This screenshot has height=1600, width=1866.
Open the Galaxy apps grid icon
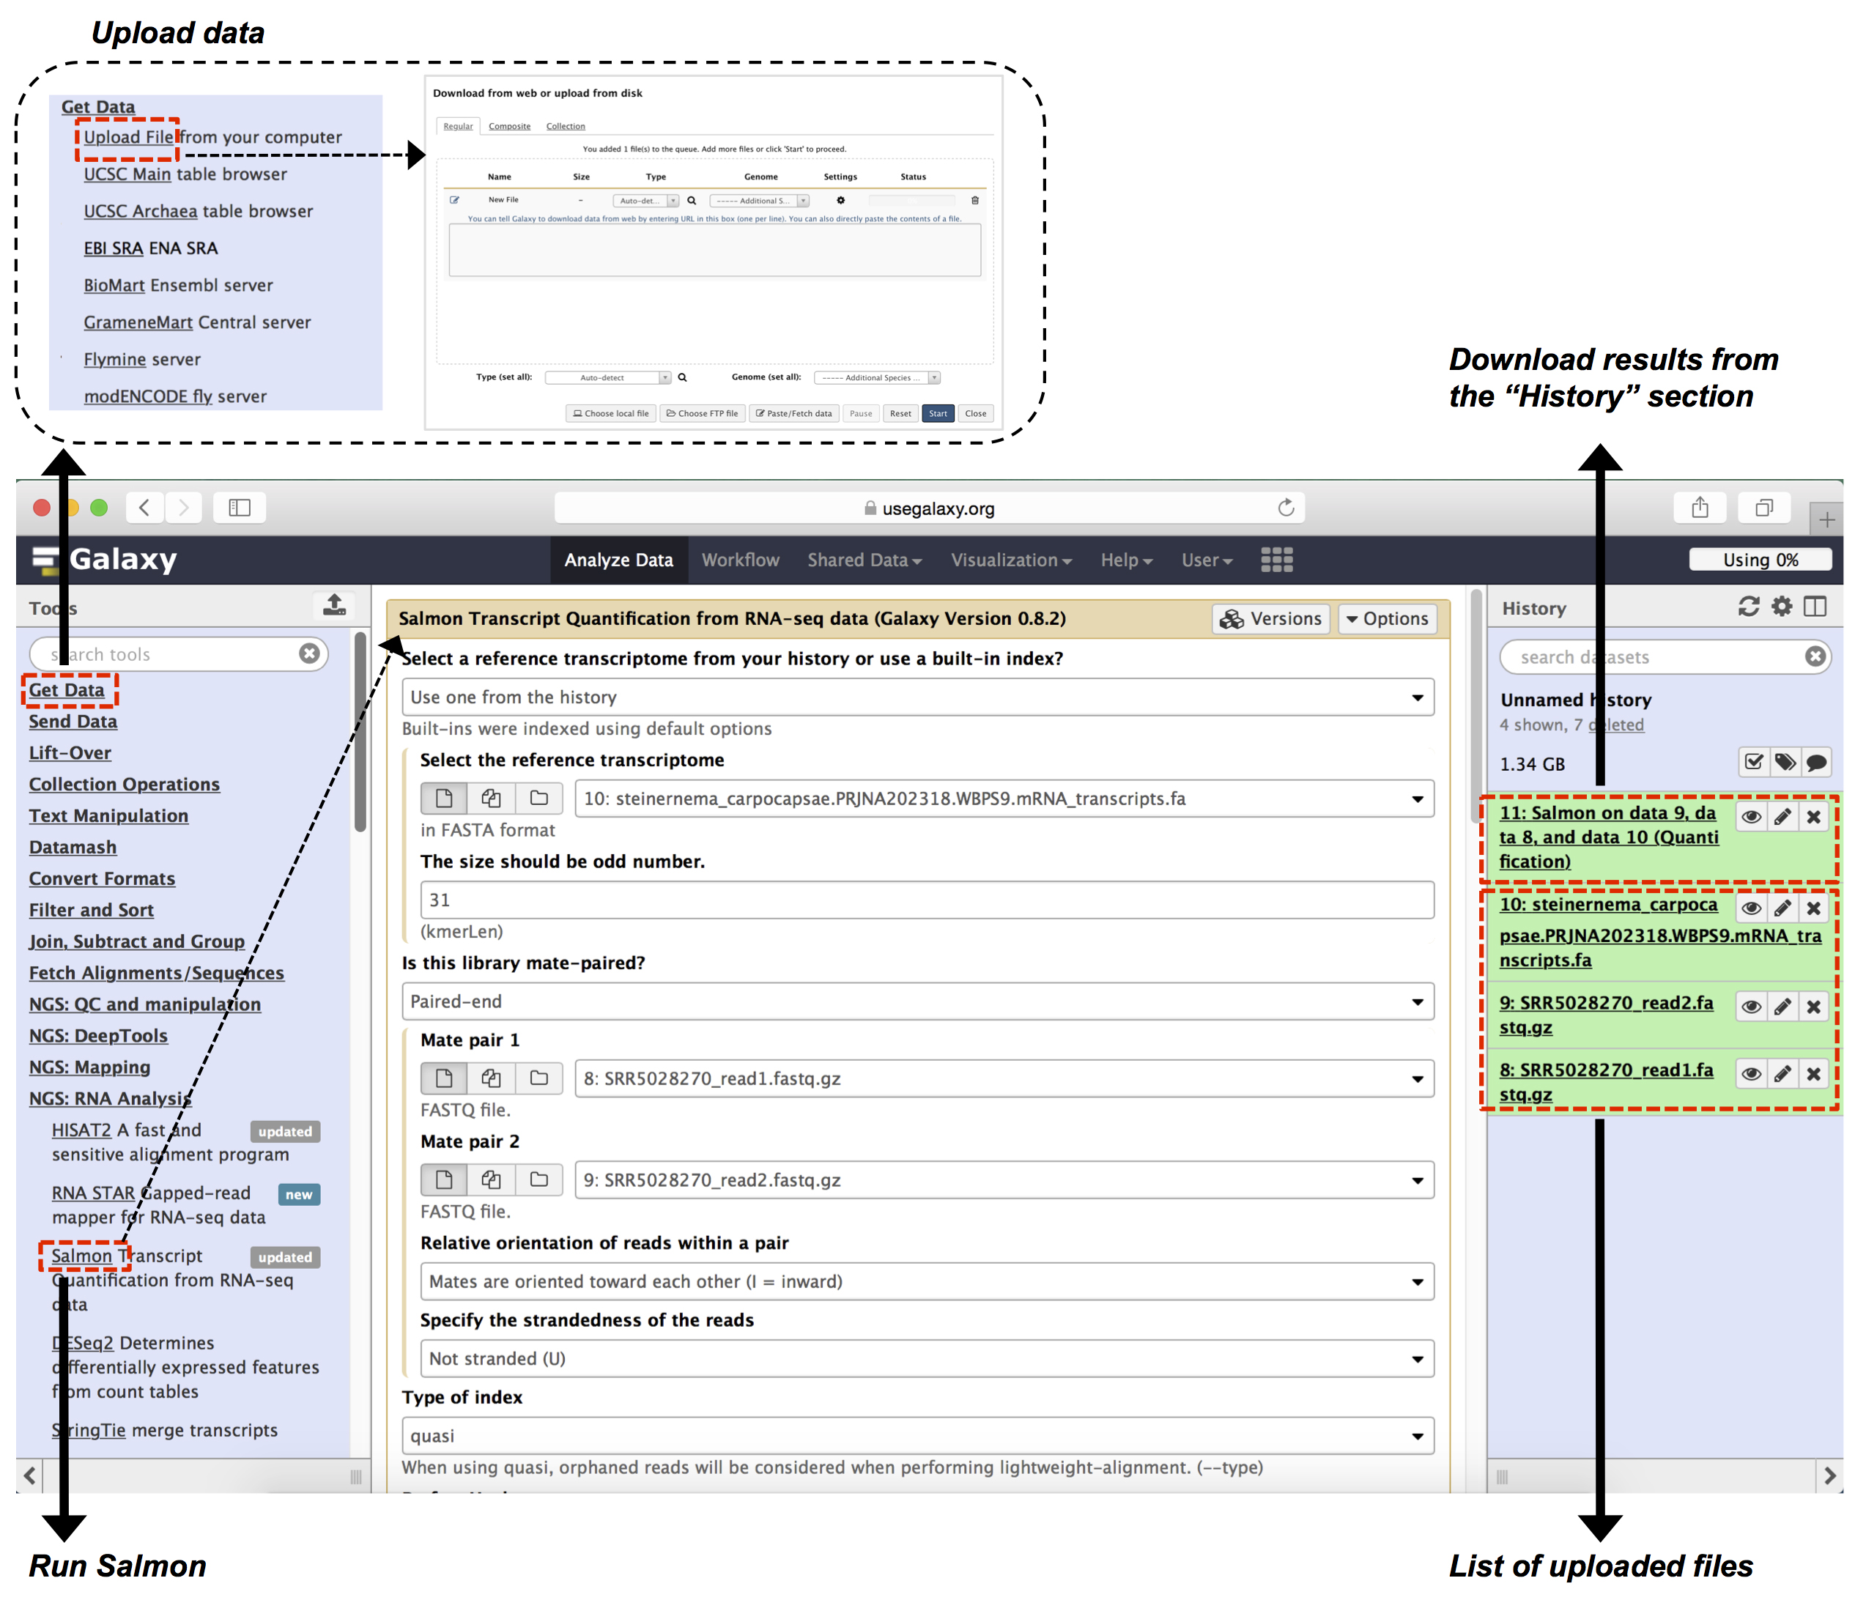pos(1276,560)
